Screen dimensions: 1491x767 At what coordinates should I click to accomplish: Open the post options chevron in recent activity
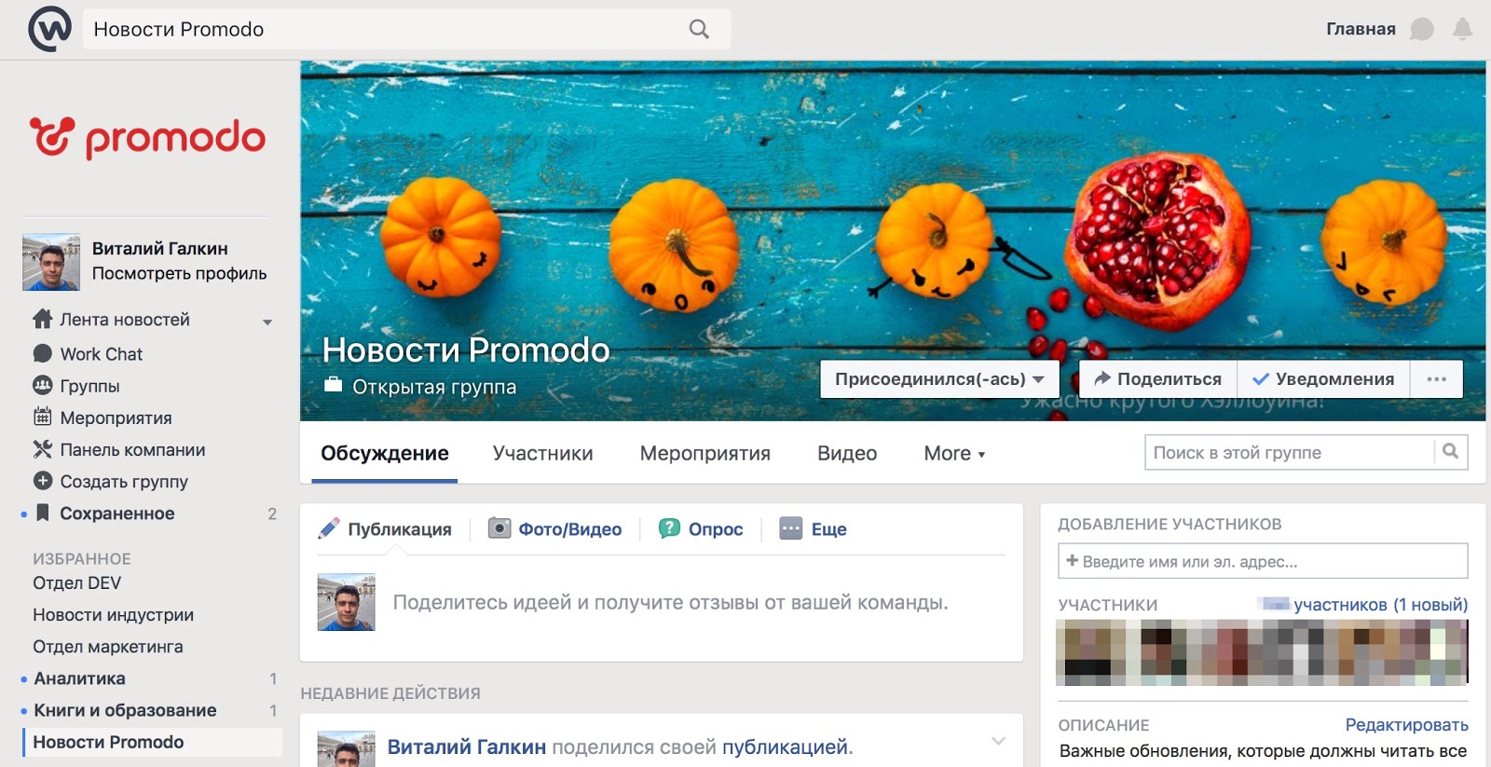[998, 742]
